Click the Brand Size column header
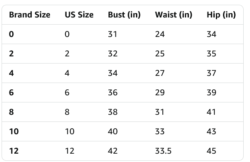The image size is (250, 162). coord(29,15)
